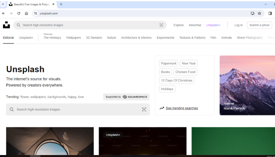Click the Supported by Squarespace badge
This screenshot has width=275, height=157.
[126, 97]
